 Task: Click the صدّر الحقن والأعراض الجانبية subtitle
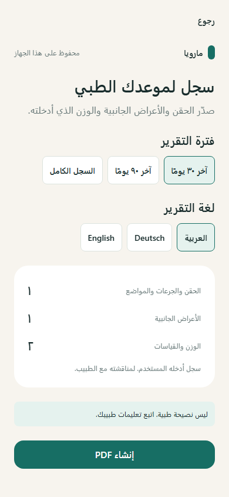tap(122, 111)
